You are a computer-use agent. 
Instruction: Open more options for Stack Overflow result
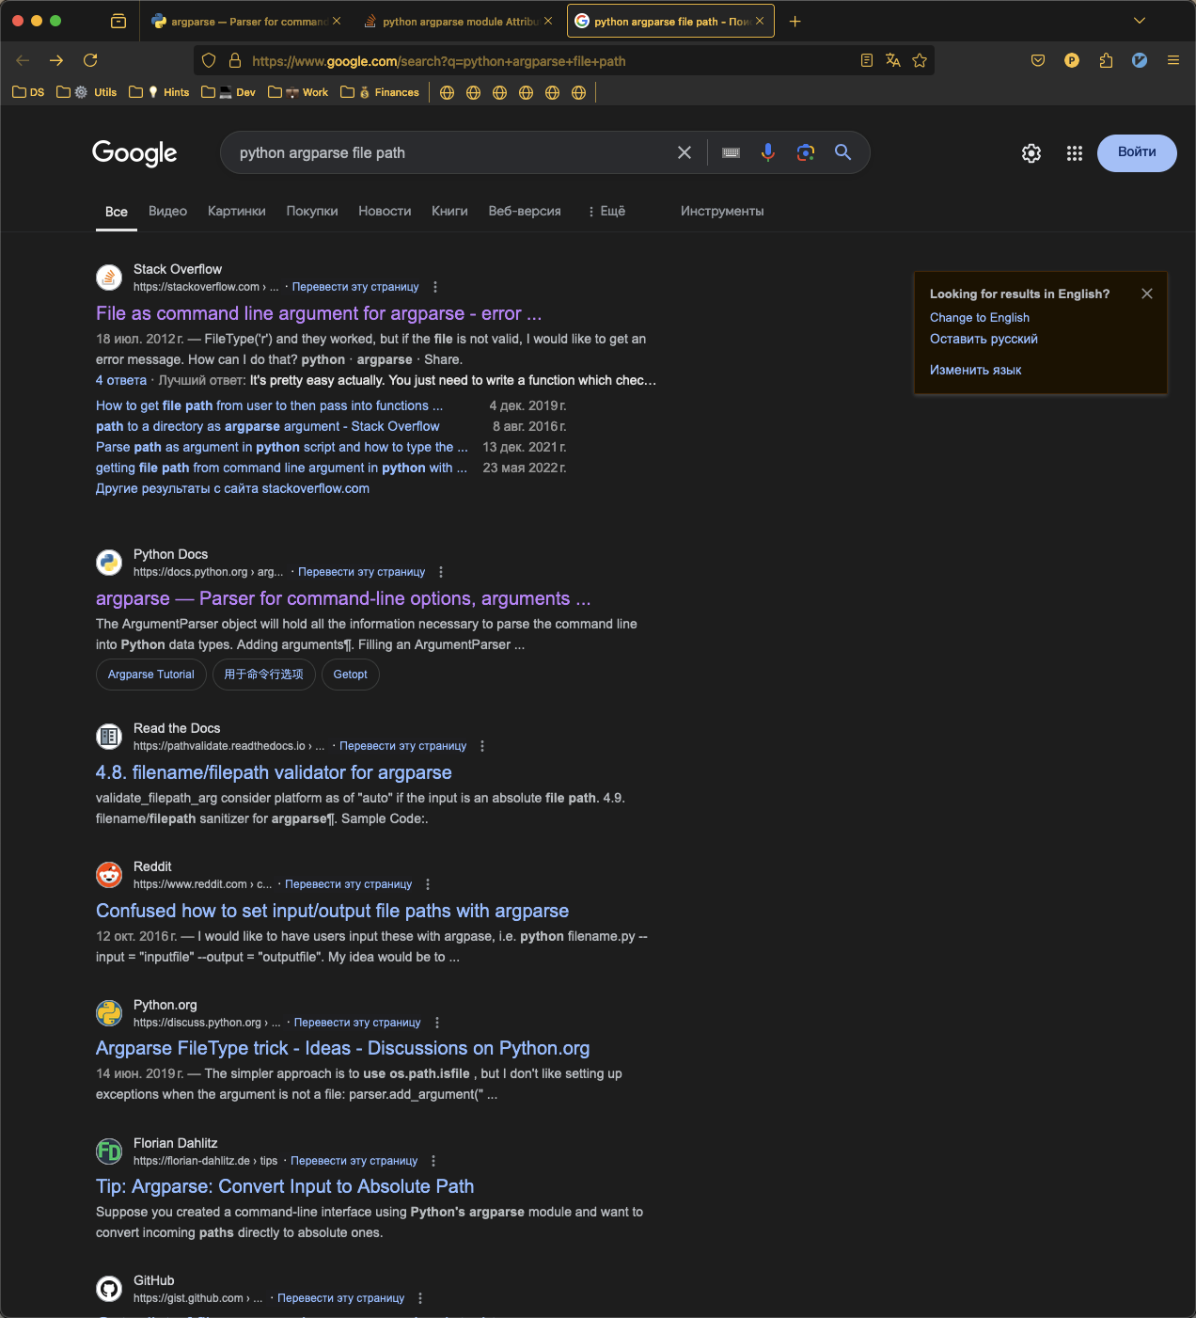[435, 287]
